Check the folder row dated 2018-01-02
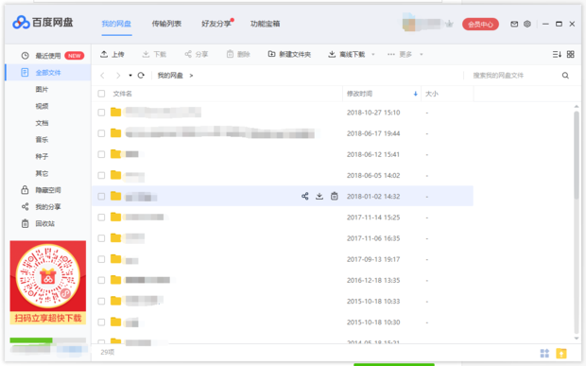 [101, 197]
